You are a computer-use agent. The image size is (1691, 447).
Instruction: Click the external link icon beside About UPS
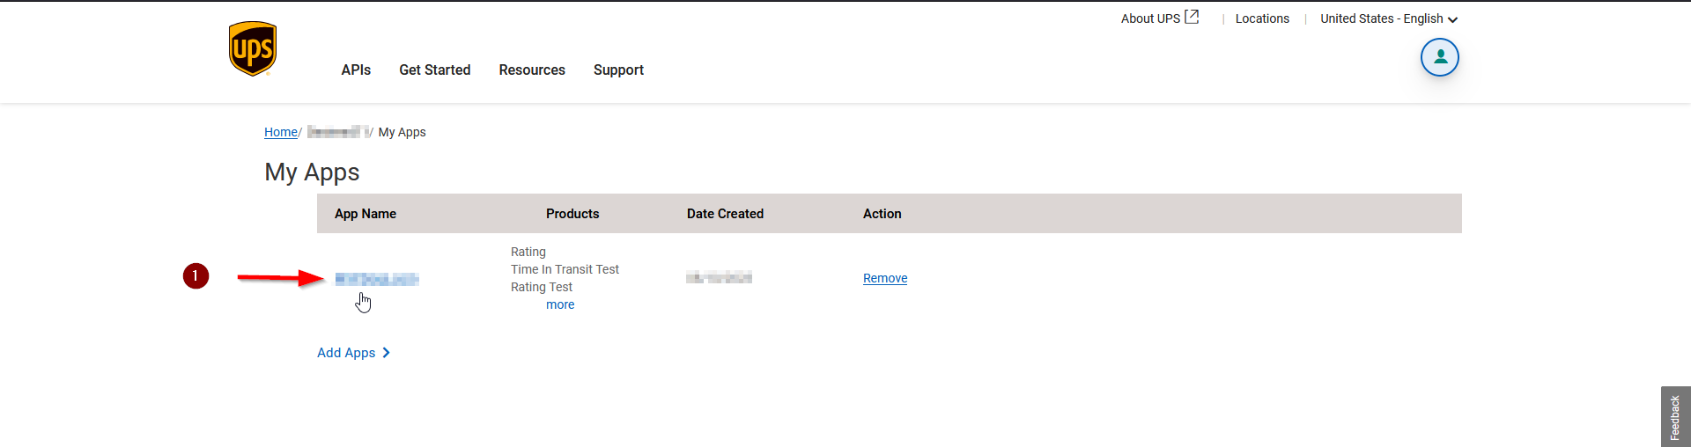click(x=1192, y=17)
